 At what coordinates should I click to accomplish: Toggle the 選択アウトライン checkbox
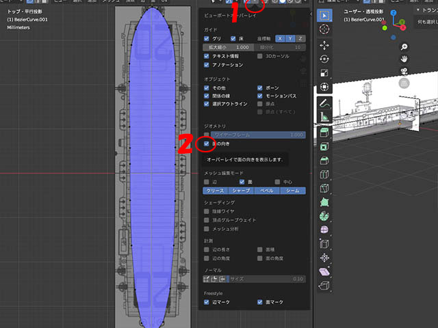click(x=207, y=104)
